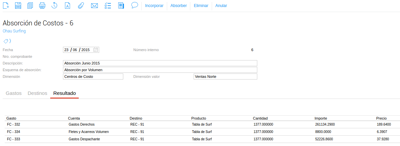Click the Incorporar button
This screenshot has width=400, height=146.
(x=154, y=6)
